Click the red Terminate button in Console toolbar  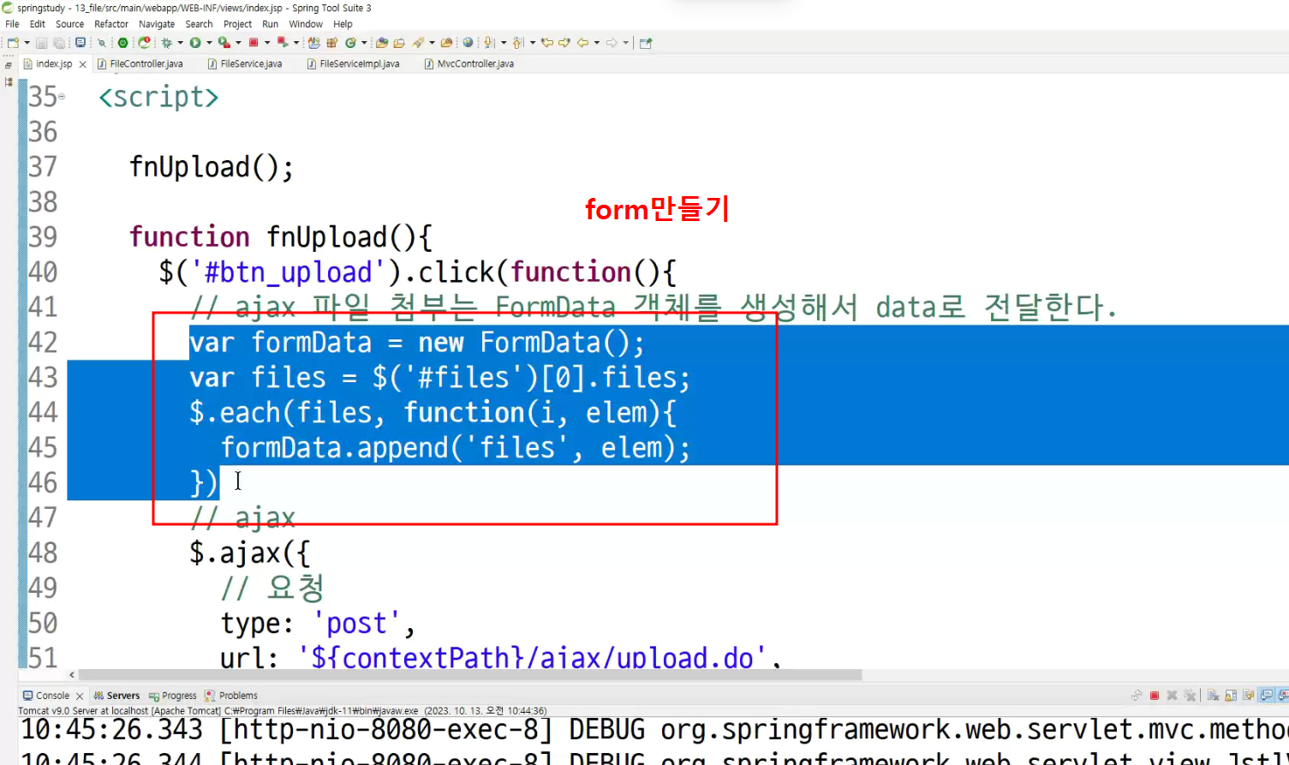pyautogui.click(x=1155, y=696)
